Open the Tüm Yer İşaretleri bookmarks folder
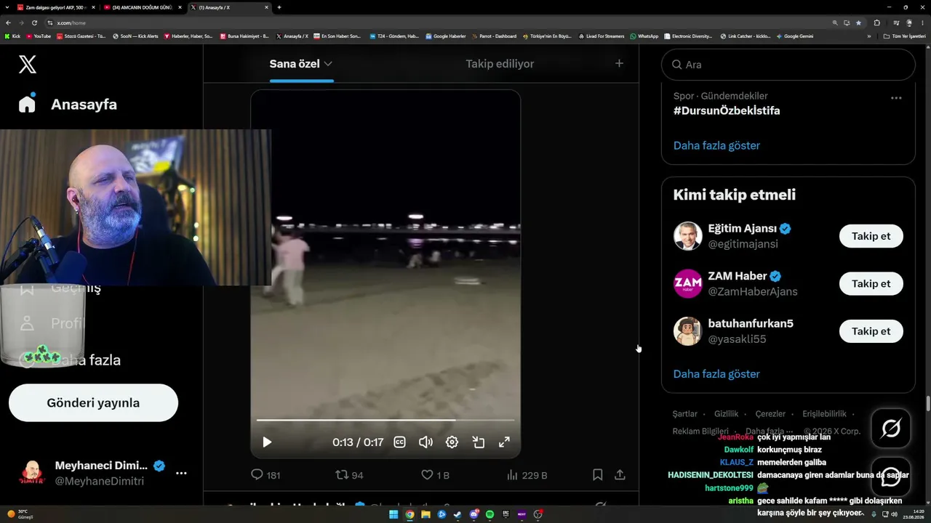This screenshot has height=523, width=931. coord(904,36)
